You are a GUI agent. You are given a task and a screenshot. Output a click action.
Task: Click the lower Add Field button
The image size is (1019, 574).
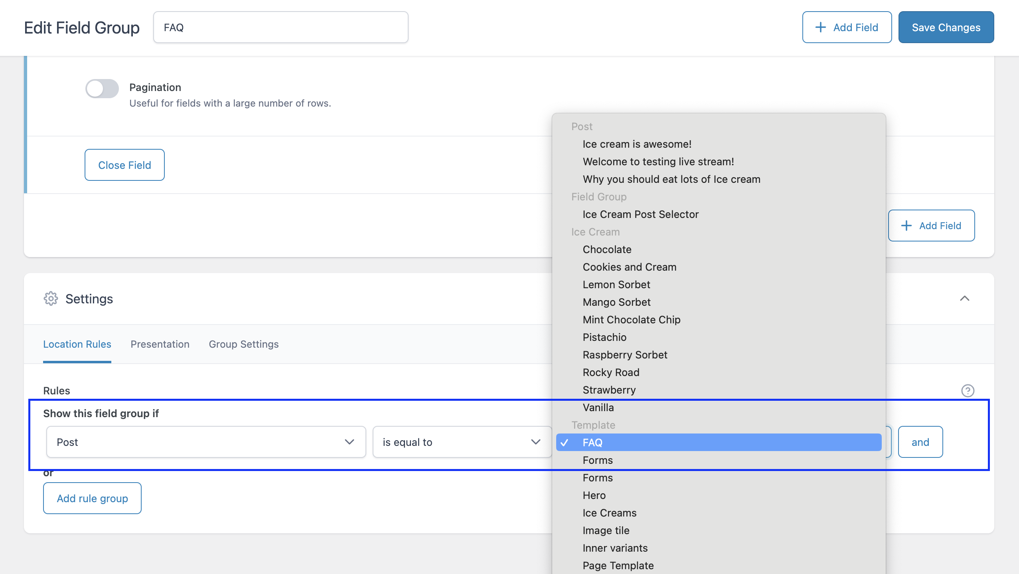(x=931, y=226)
